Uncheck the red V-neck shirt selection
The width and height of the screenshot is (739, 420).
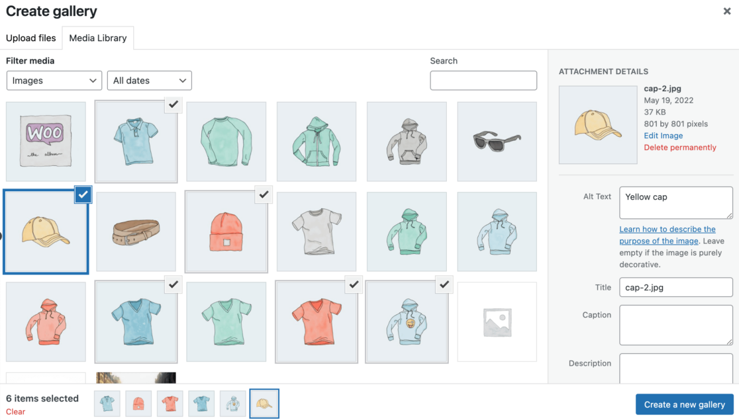[x=354, y=284]
